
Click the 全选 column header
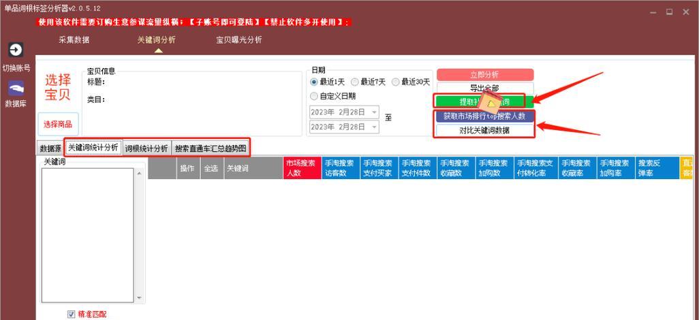211,168
